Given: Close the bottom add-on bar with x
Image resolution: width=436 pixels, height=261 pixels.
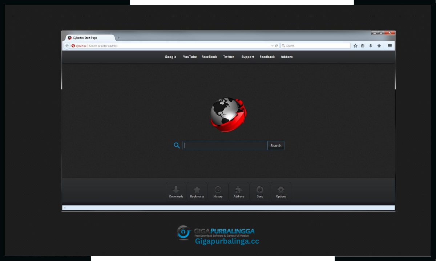Looking at the screenshot, I should pos(65,208).
